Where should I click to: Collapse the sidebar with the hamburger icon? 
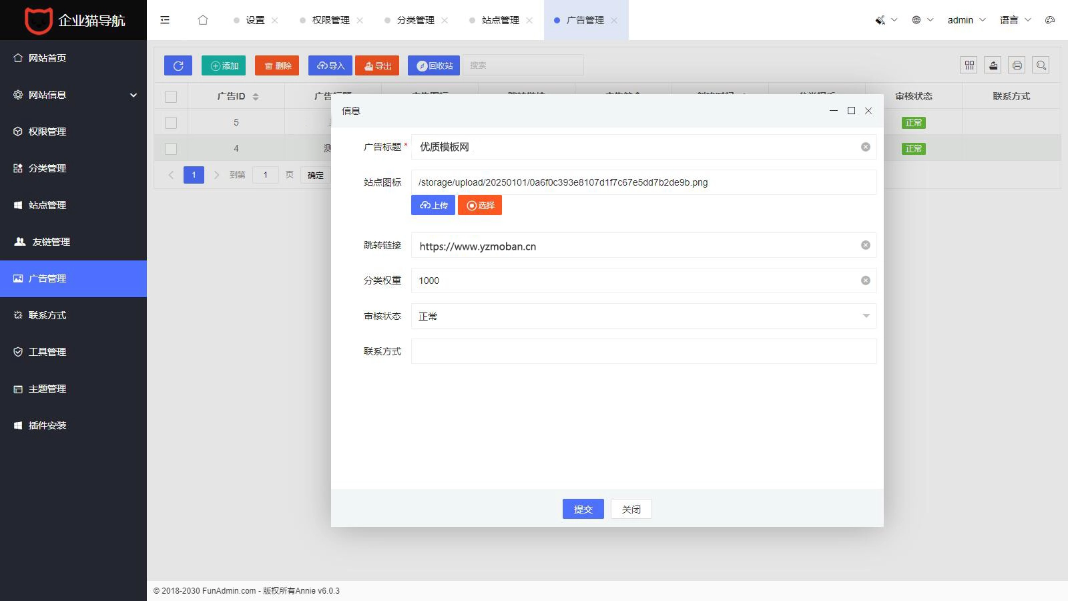point(164,20)
